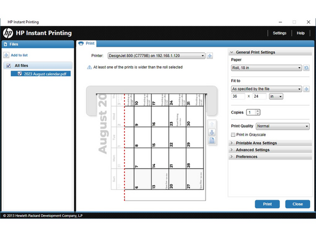The width and height of the screenshot is (316, 237).
Task: Toggle the All files checkbox
Action: click(9, 66)
